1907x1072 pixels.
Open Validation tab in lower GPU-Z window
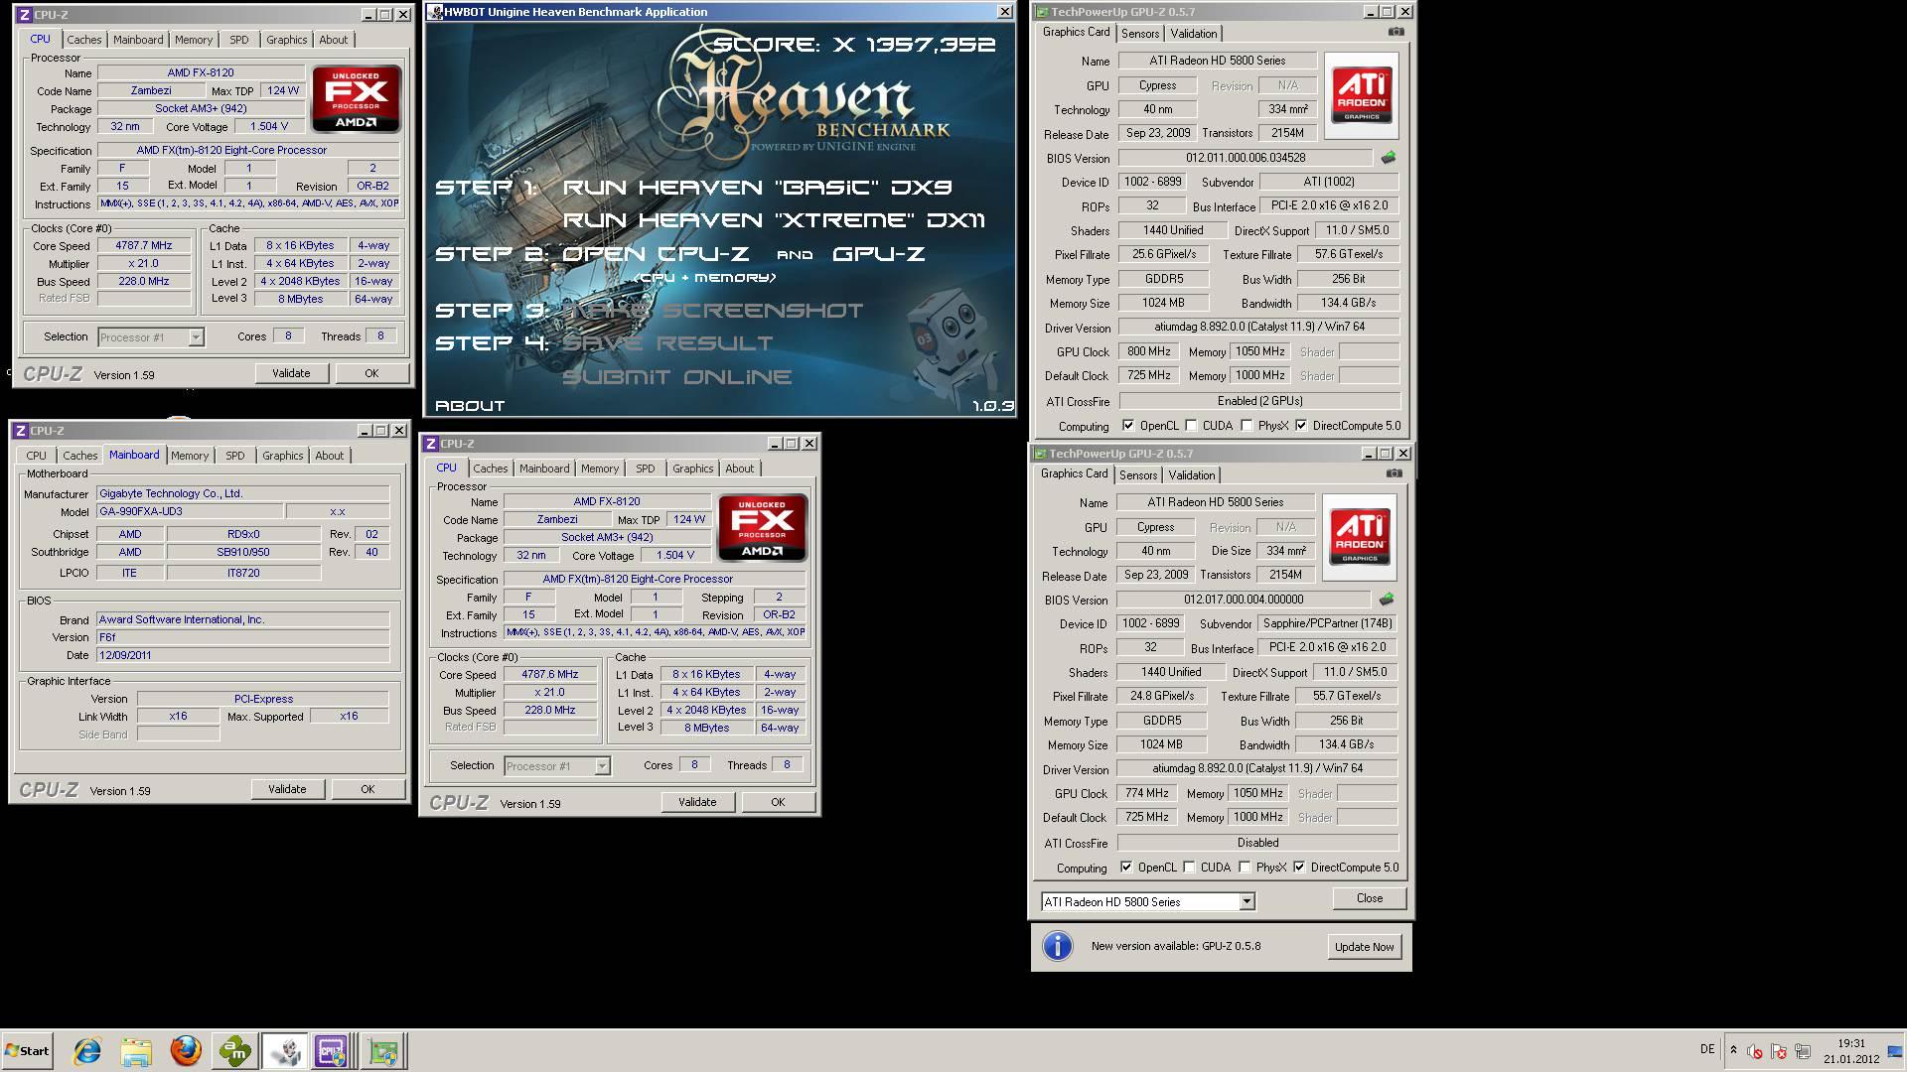(x=1192, y=474)
